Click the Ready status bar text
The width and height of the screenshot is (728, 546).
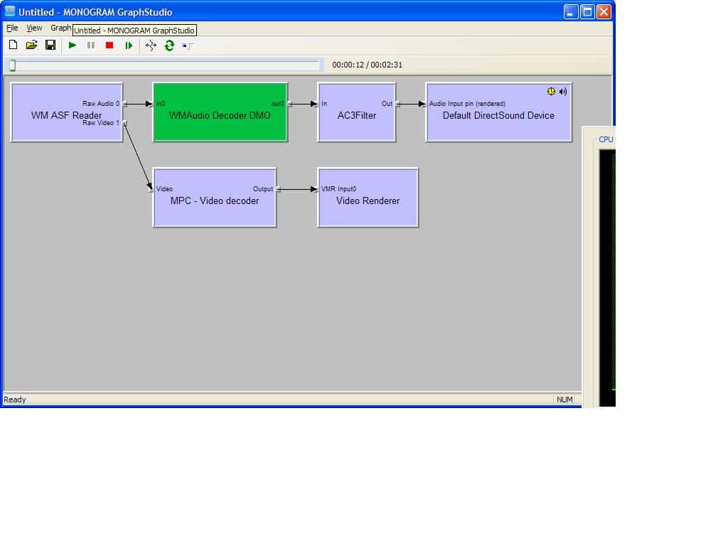click(x=15, y=400)
